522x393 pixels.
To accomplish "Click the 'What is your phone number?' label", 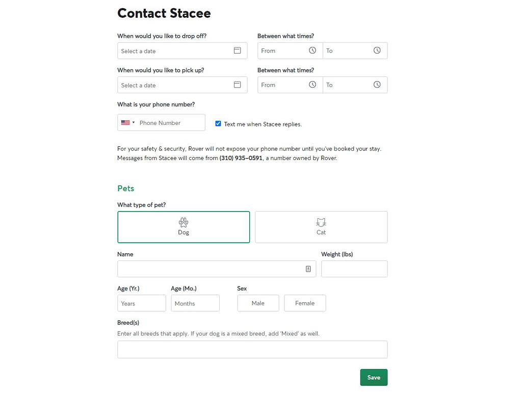I will pyautogui.click(x=156, y=104).
